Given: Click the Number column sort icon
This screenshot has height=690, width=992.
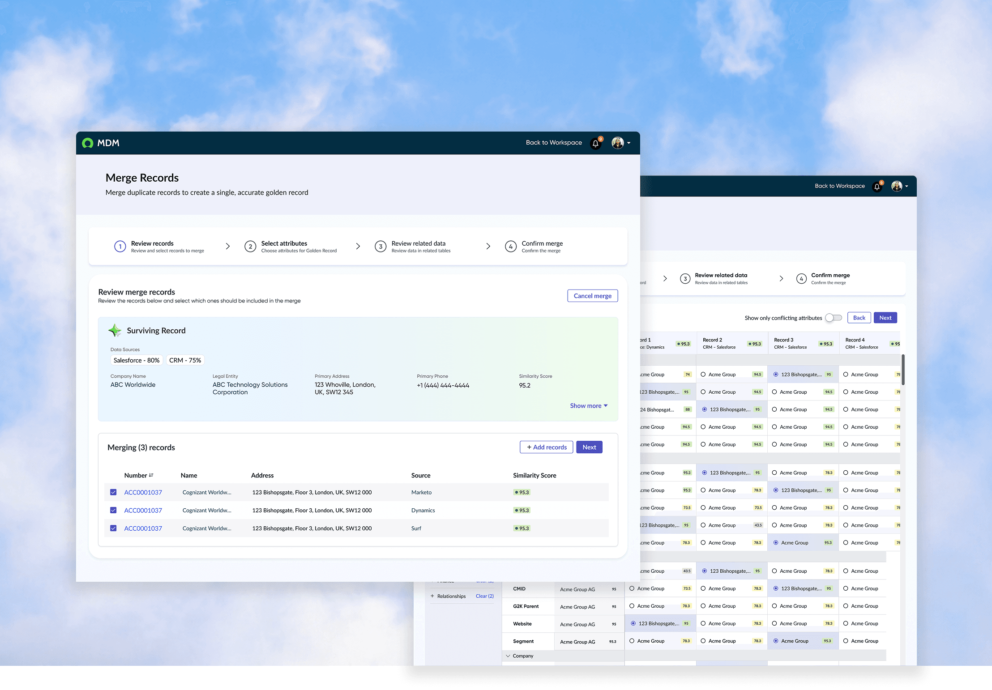Looking at the screenshot, I should 151,475.
